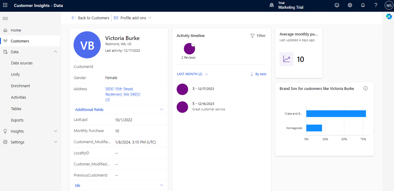The image size is (394, 191).
Task: Filter the Activity timeline using the funnel icon
Action: tap(258, 35)
